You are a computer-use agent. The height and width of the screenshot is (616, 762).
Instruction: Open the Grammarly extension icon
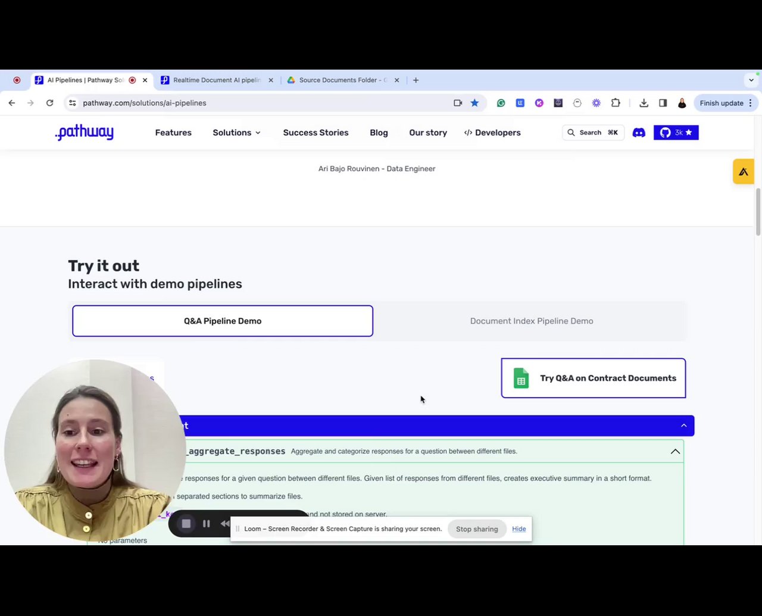pyautogui.click(x=501, y=103)
